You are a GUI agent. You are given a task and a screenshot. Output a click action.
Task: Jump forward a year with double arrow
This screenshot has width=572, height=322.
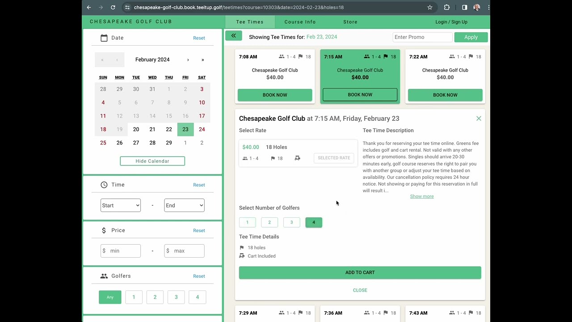pos(202,59)
